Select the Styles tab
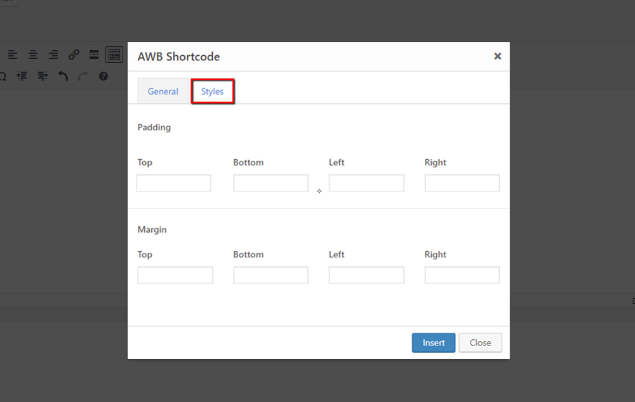The image size is (635, 402). tap(213, 91)
